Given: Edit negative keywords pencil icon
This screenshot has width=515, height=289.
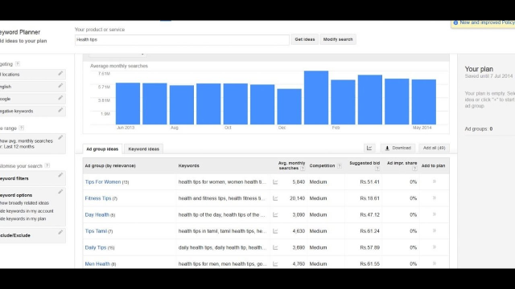Looking at the screenshot, I should (x=60, y=110).
